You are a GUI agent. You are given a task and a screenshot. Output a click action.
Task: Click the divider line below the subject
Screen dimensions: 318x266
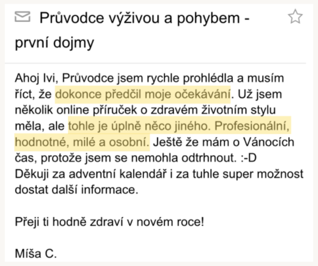coord(159,63)
